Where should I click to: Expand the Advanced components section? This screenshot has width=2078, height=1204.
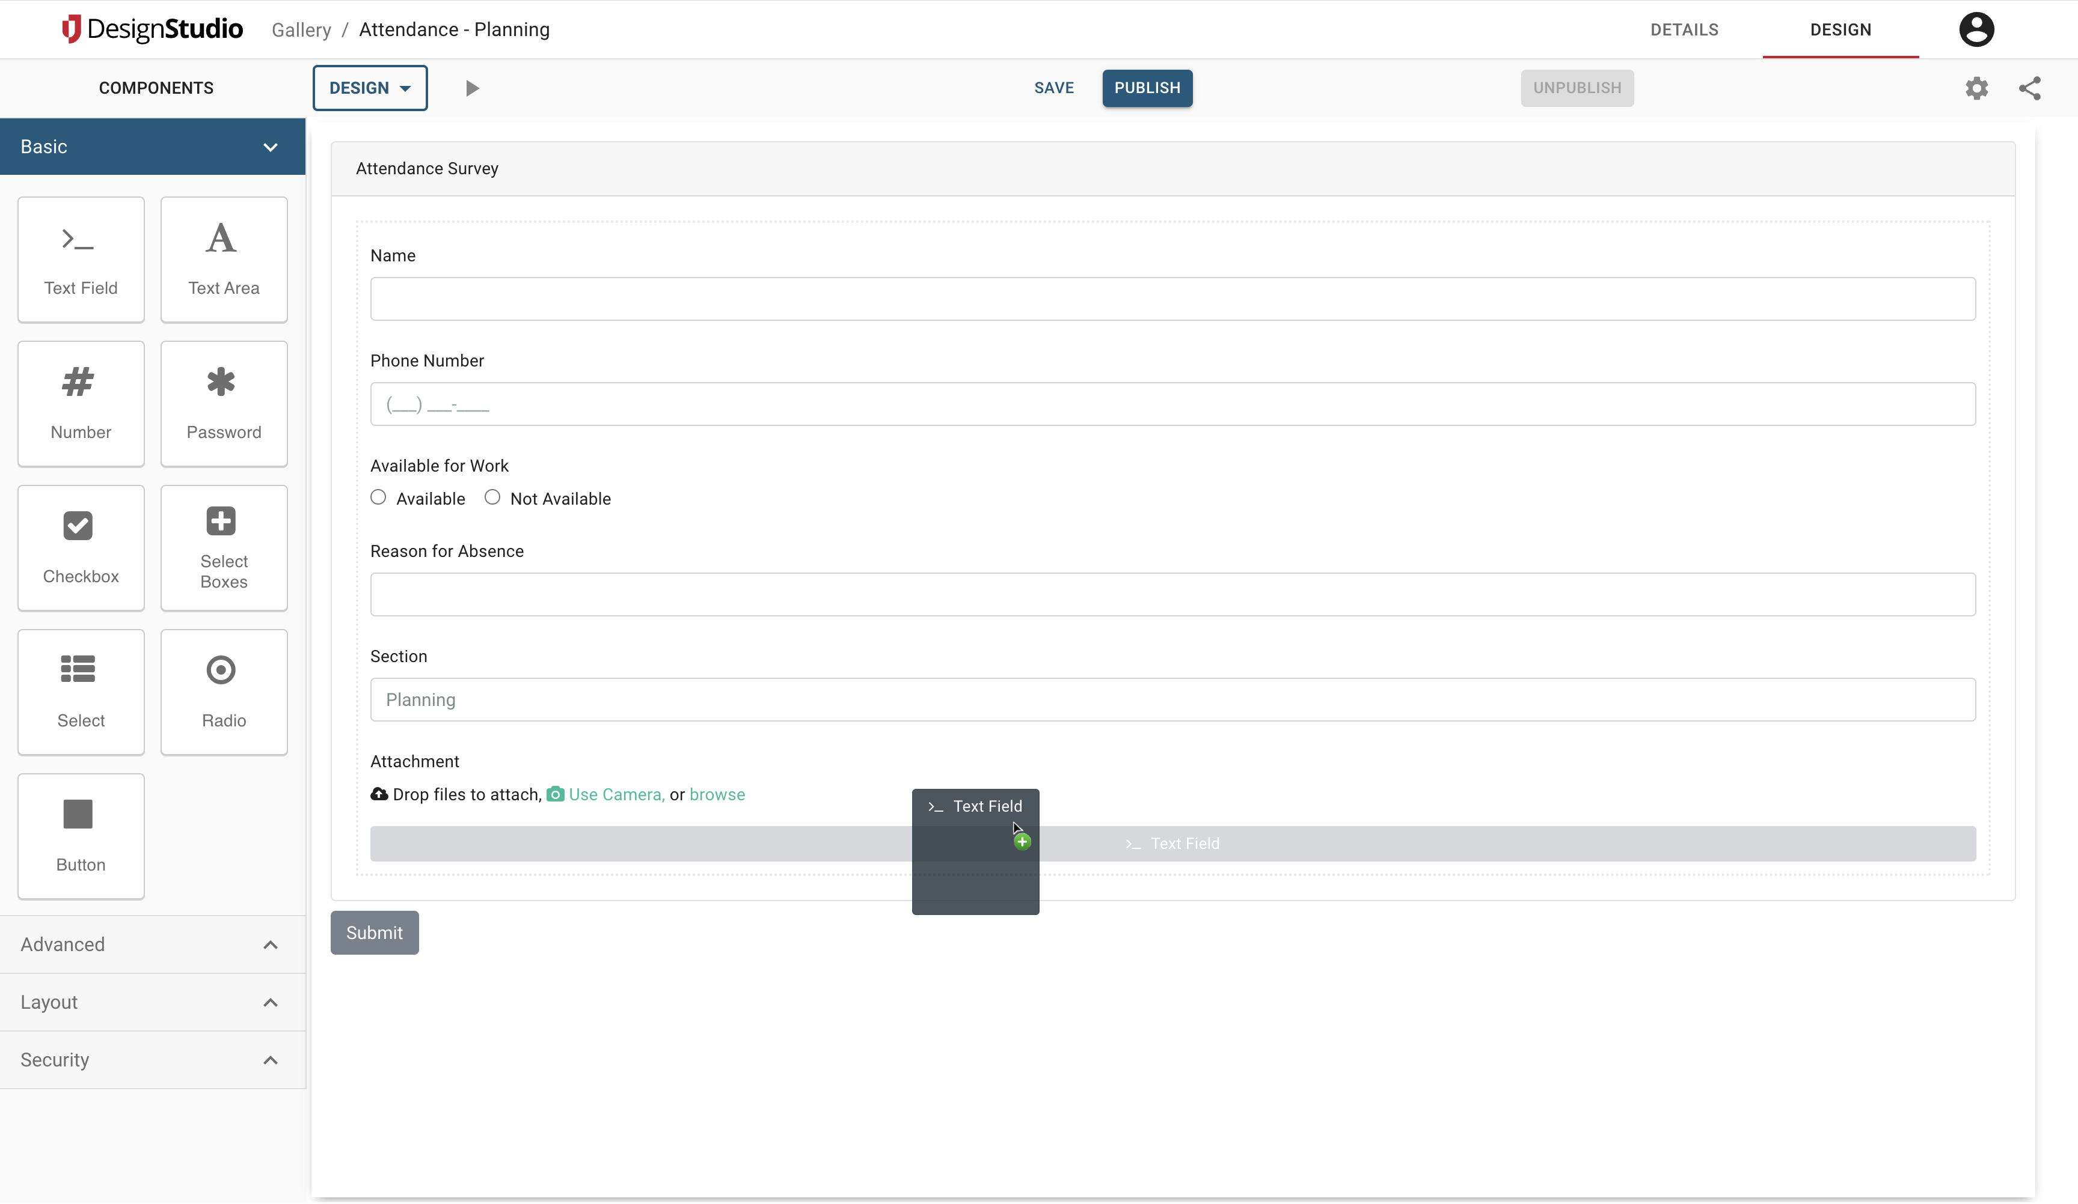(153, 944)
